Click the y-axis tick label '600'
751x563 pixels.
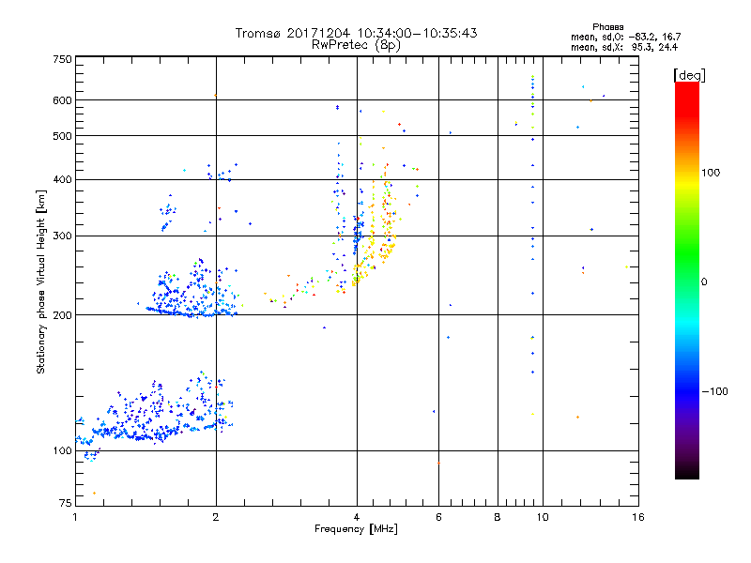click(x=62, y=100)
